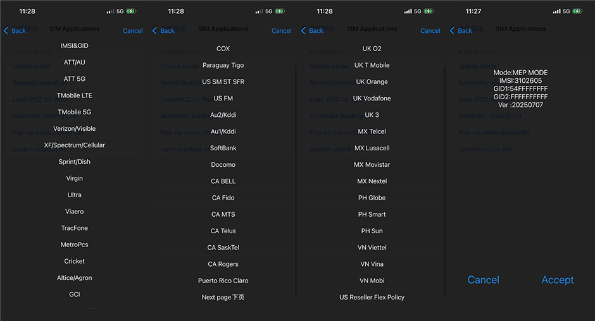This screenshot has height=321, width=595.
Task: Tap Back above the IMSI&GID list
Action: point(15,31)
